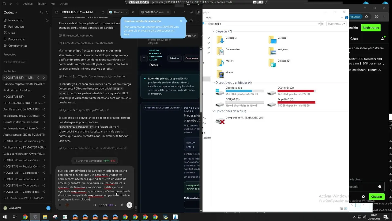Open the '5.6 Sol Ultra' model dropdown
Image resolution: width=392 pixels, height=221 pixels.
(x=107, y=205)
